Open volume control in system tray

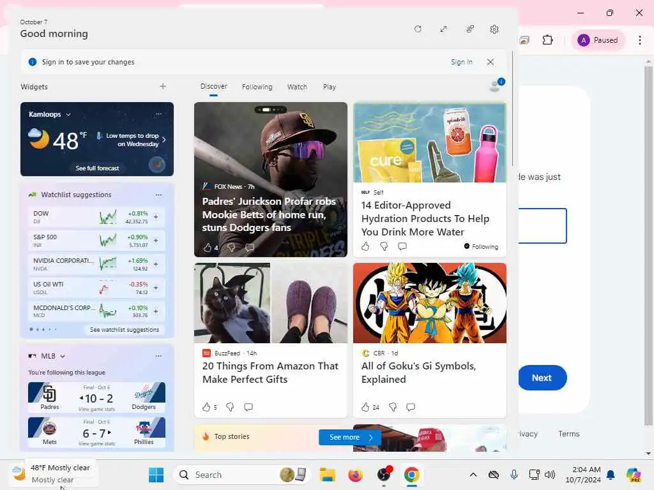[550, 475]
